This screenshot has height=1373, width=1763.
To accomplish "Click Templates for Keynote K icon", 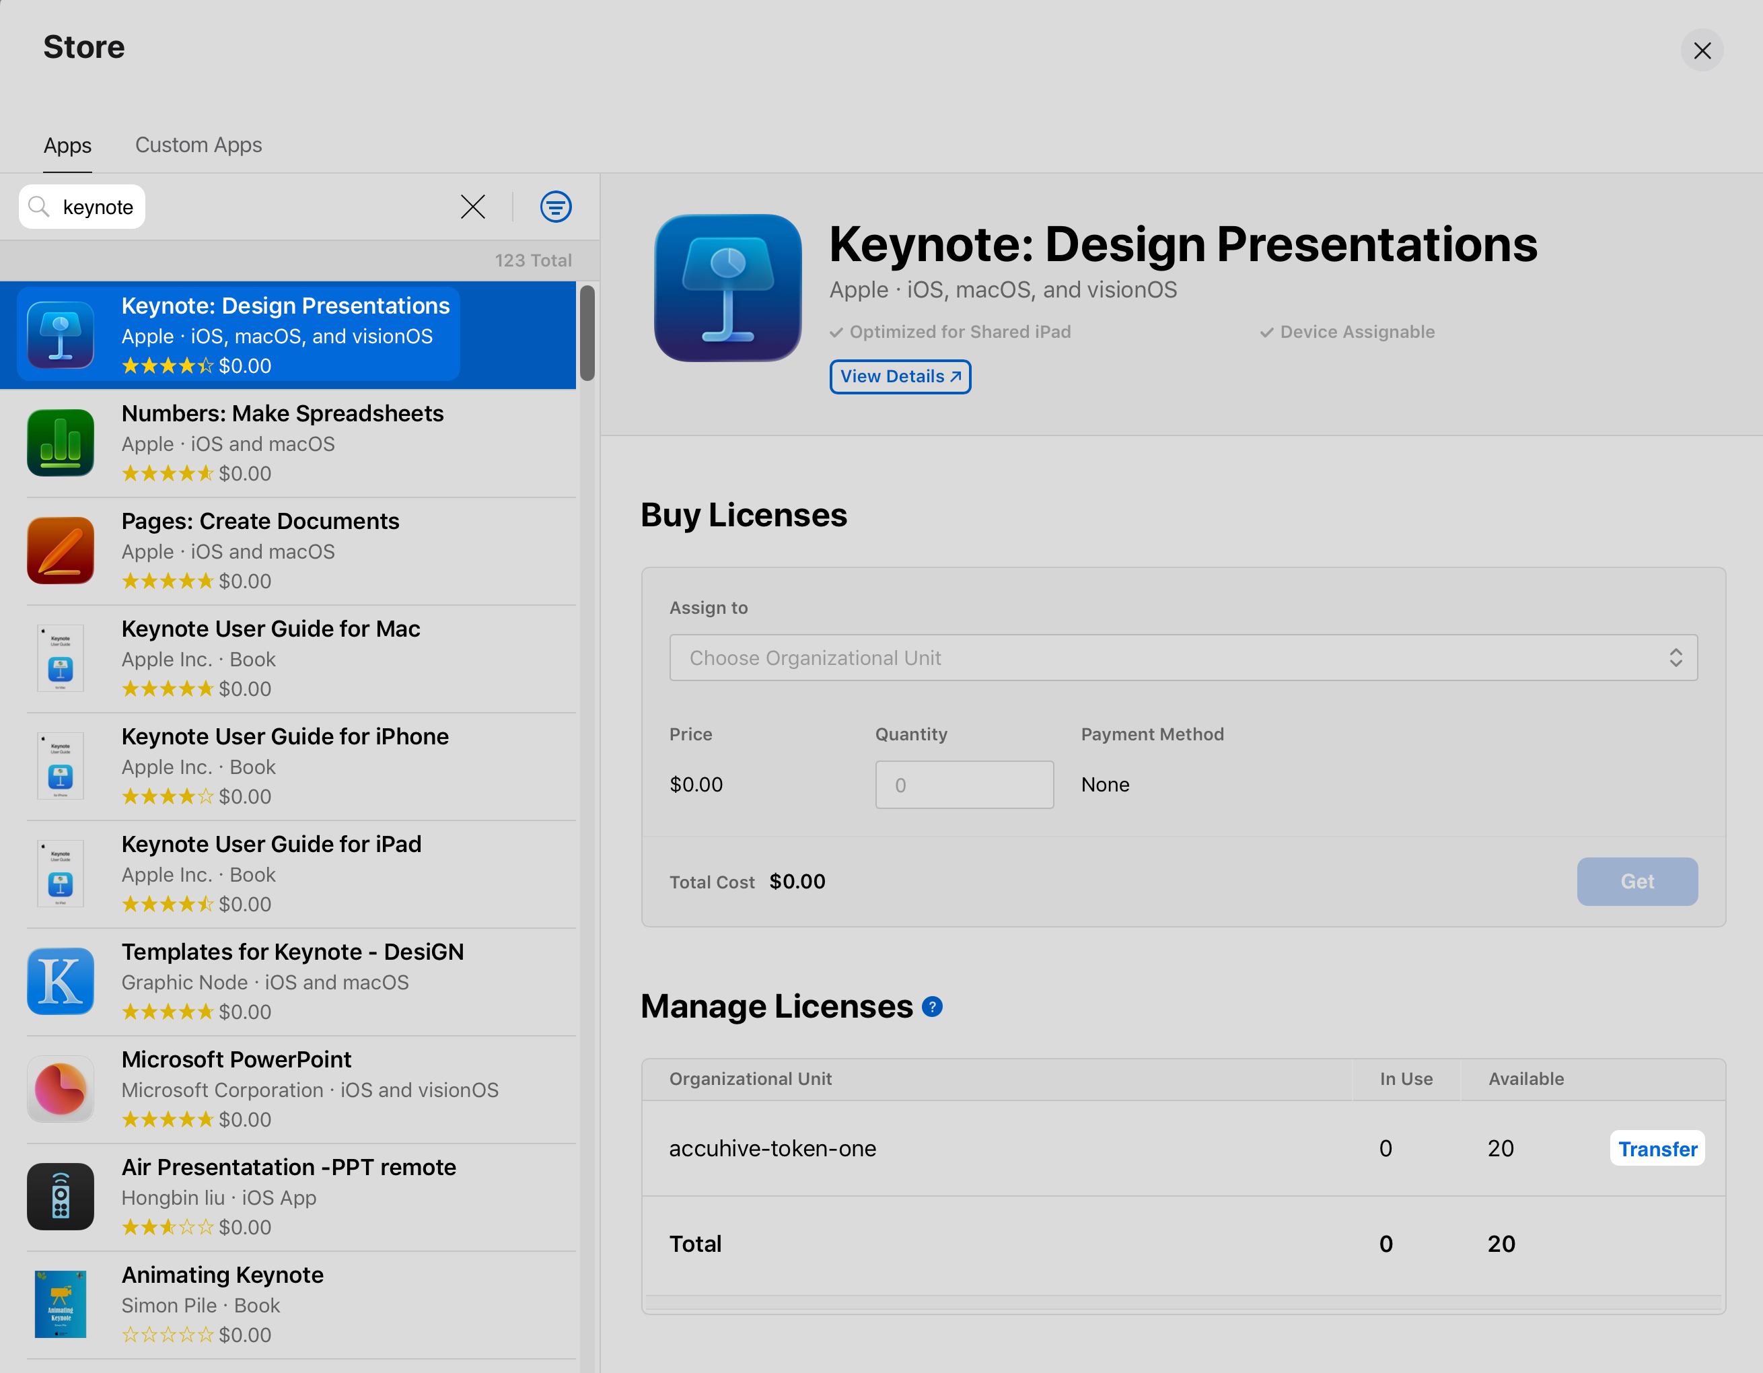I will (61, 981).
